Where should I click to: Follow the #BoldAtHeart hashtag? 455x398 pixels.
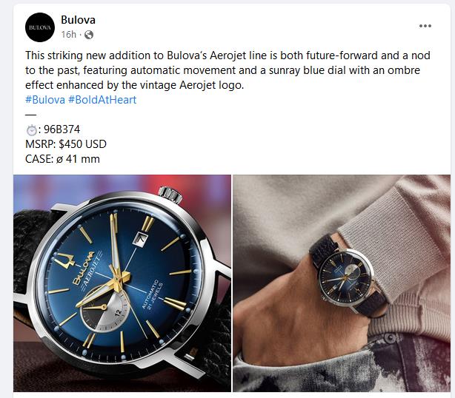tap(102, 100)
